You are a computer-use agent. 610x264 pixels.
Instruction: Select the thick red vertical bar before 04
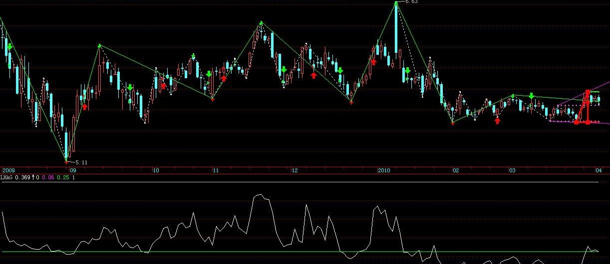(588, 107)
